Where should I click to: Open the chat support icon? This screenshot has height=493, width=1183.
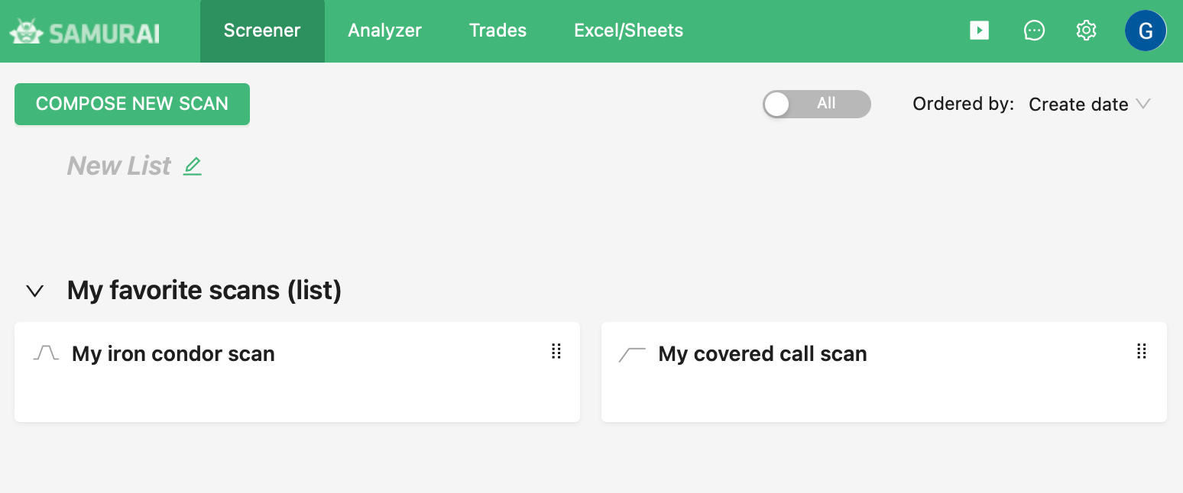click(x=1034, y=31)
